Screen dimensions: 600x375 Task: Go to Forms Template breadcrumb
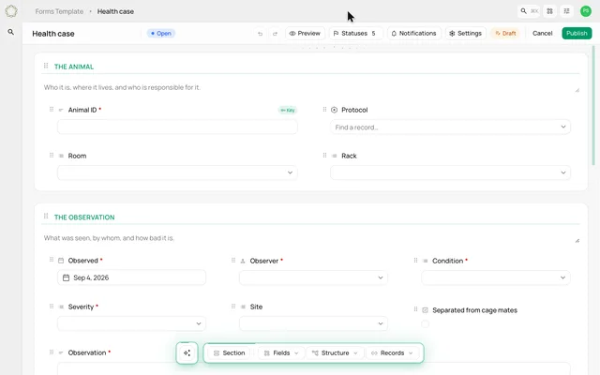point(59,11)
